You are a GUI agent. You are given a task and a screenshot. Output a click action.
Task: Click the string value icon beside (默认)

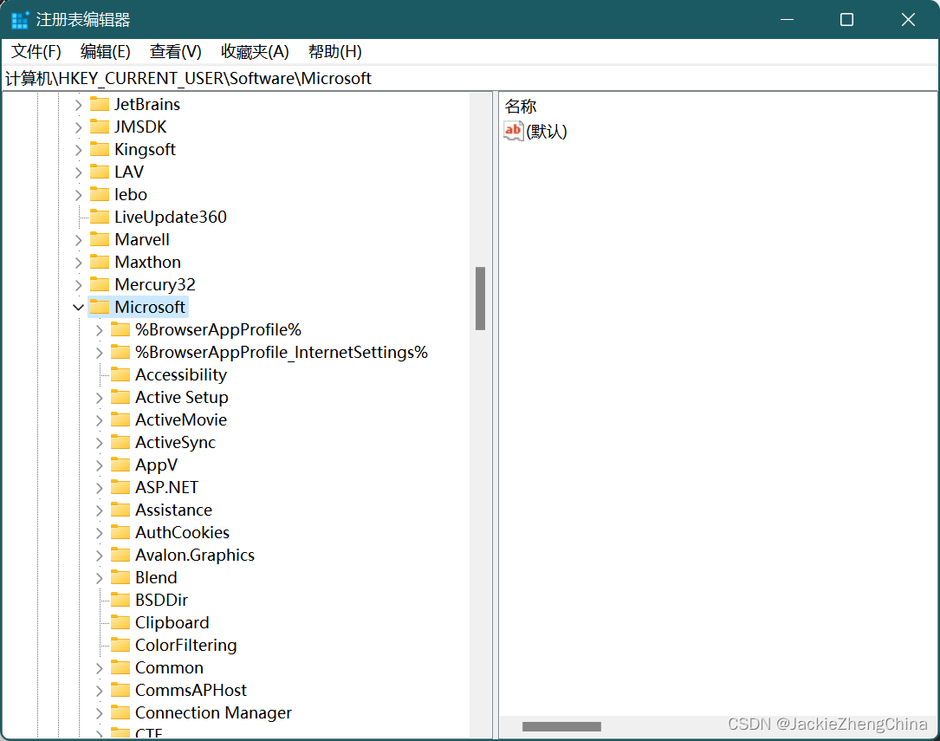514,131
